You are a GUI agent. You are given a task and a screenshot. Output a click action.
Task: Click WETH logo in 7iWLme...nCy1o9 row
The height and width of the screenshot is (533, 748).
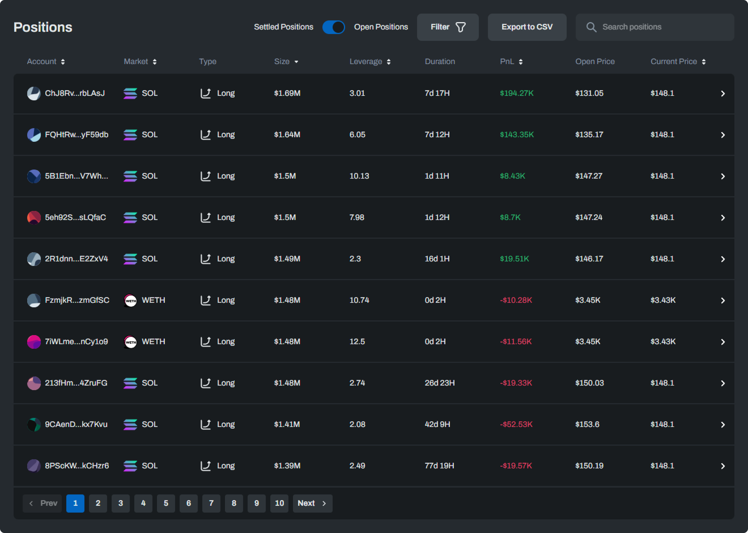point(131,342)
